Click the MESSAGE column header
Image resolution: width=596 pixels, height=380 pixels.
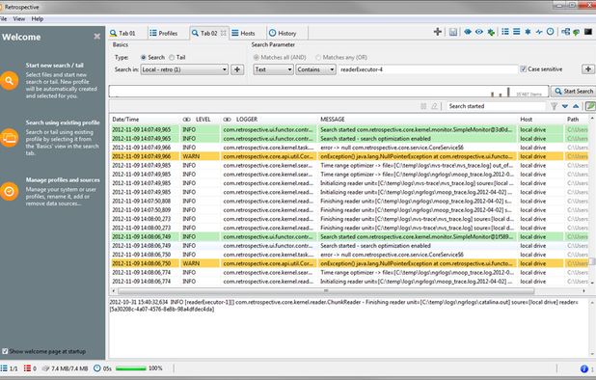point(333,120)
